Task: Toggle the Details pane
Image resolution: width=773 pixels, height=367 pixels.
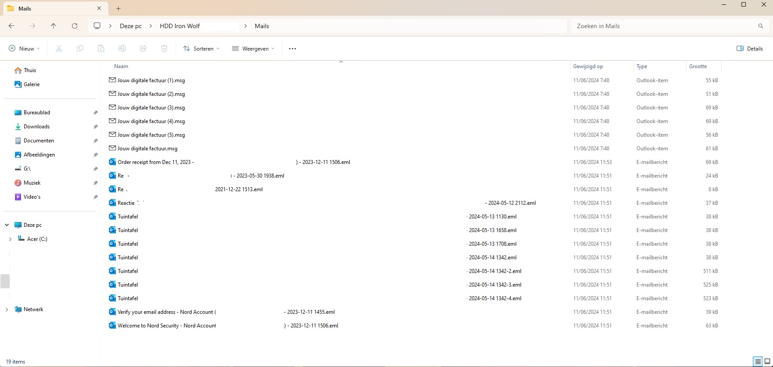Action: pos(750,49)
